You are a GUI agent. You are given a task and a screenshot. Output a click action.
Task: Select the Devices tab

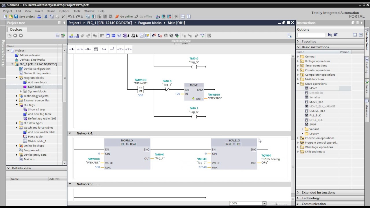pyautogui.click(x=16, y=29)
